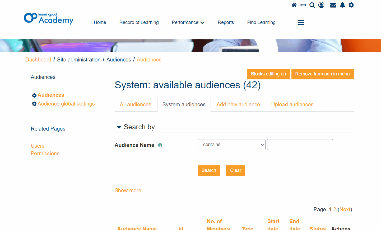
Task: Collapse the Search by section
Action: click(119, 127)
